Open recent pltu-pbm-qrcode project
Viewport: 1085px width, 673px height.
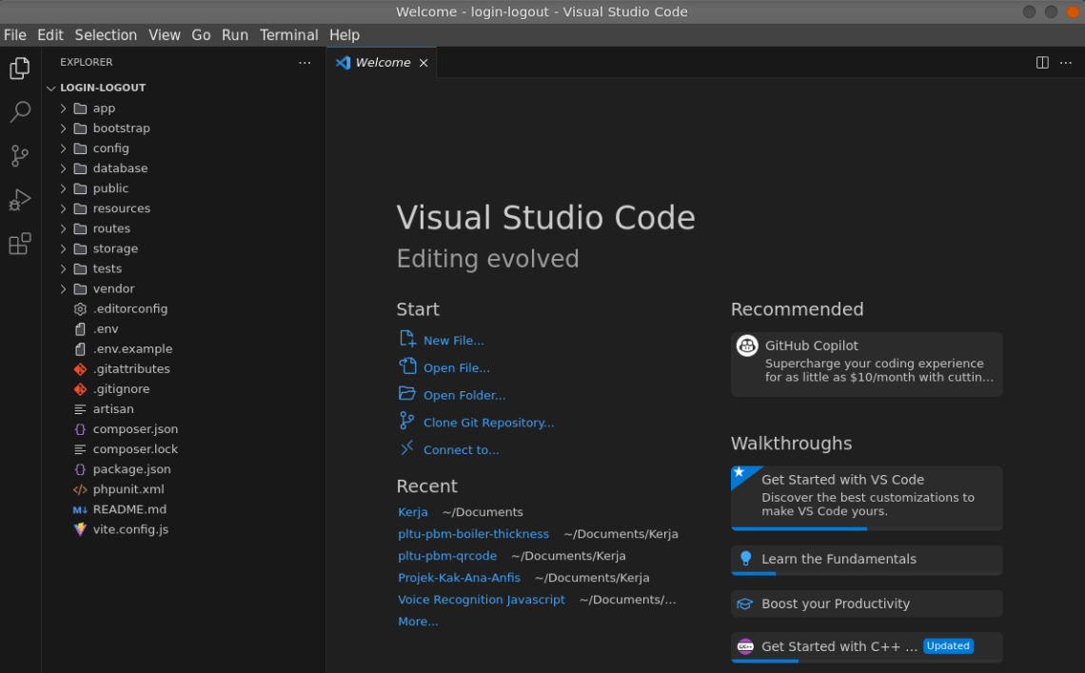tap(447, 556)
